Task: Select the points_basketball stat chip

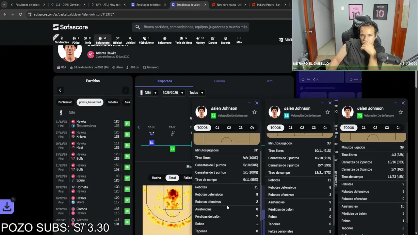Action: [x=90, y=102]
